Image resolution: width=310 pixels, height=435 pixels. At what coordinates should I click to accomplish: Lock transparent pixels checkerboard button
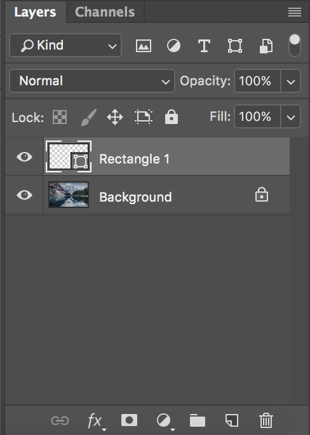60,117
